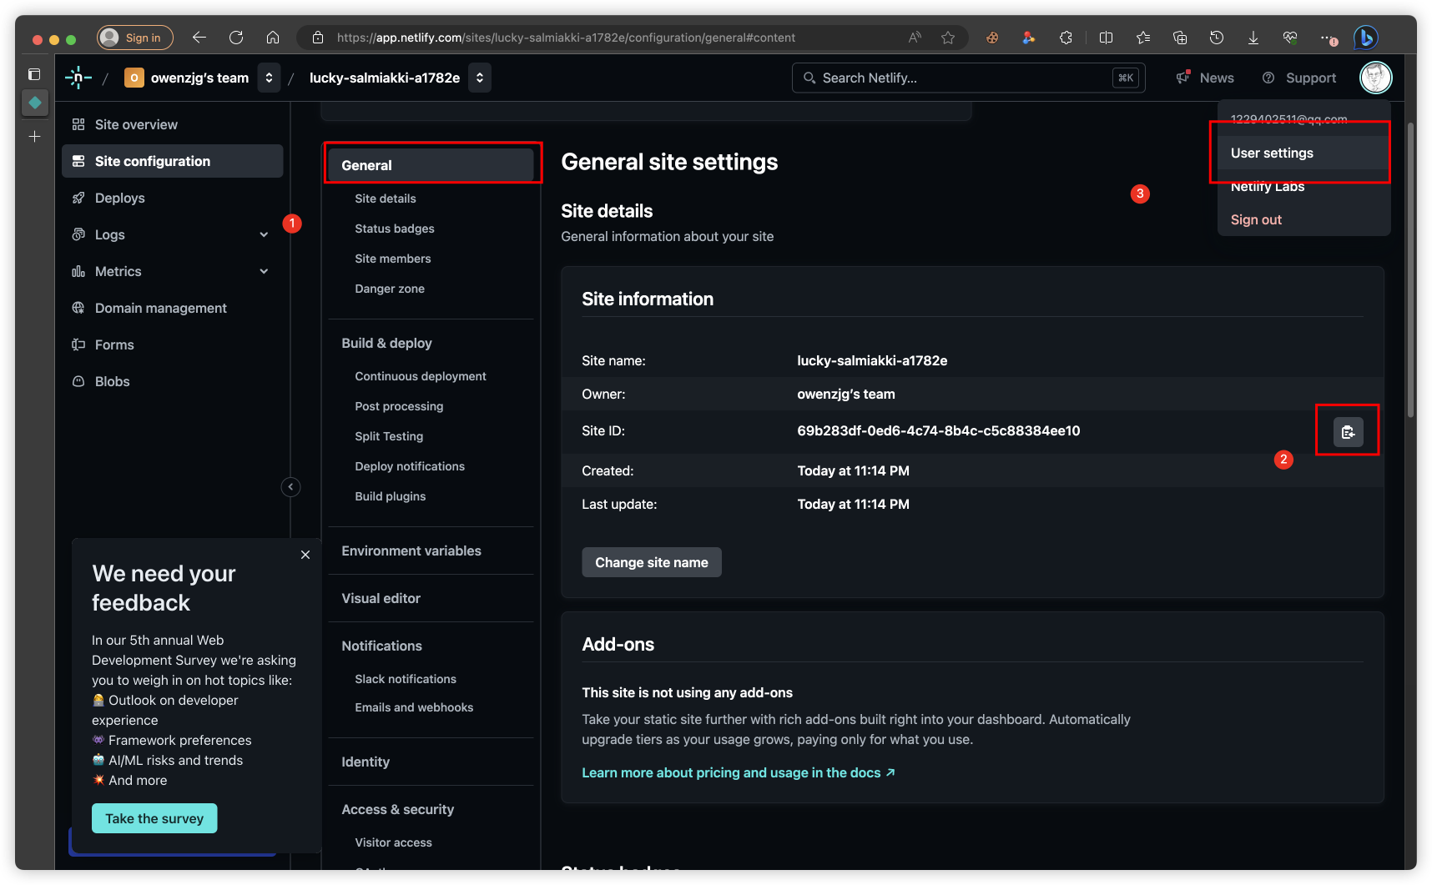Viewport: 1432px width, 885px height.
Task: Click the Netlify logo icon
Action: 78,78
